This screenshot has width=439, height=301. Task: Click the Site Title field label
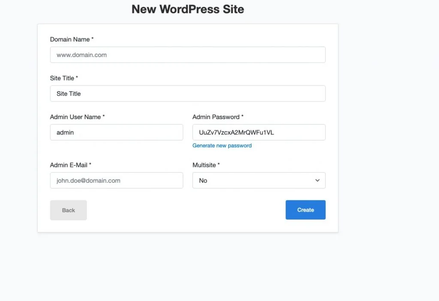(x=63, y=78)
